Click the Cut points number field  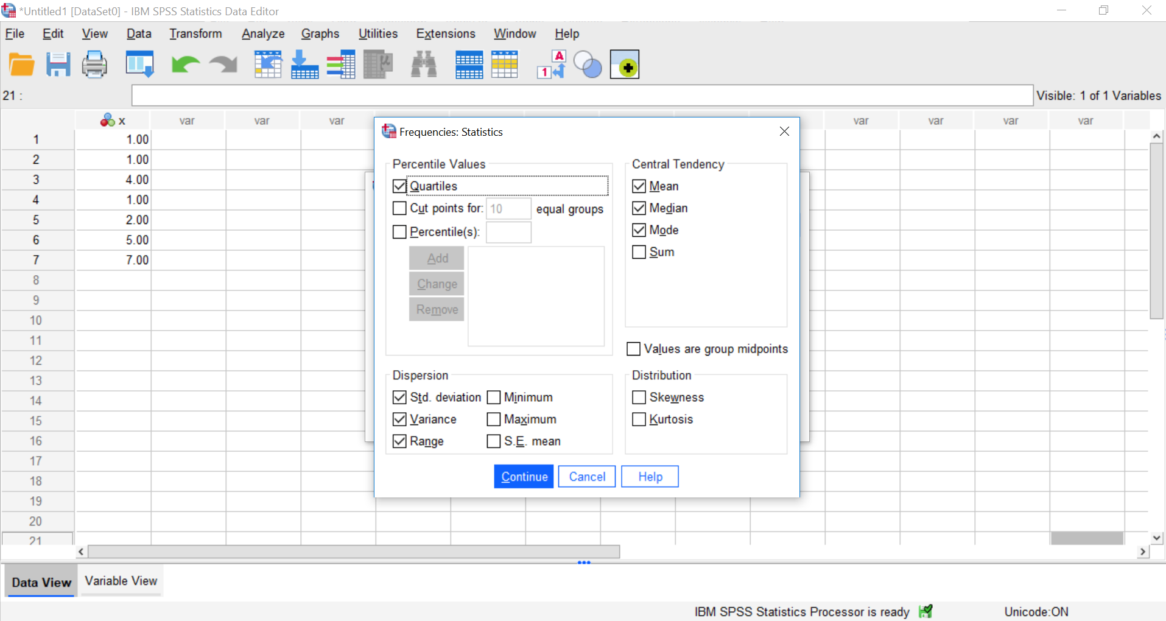tap(508, 209)
